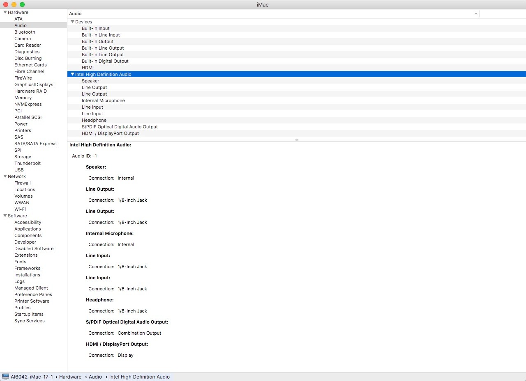Image resolution: width=526 pixels, height=381 pixels.
Task: Open Diagnostics in the sidebar
Action: pyautogui.click(x=27, y=52)
